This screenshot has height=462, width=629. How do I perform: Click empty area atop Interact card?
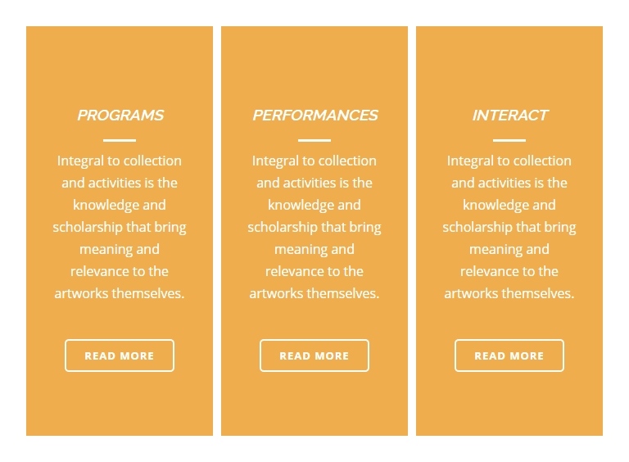click(x=509, y=64)
